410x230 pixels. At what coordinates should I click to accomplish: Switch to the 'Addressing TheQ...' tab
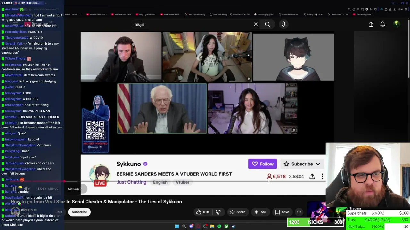pos(364,14)
